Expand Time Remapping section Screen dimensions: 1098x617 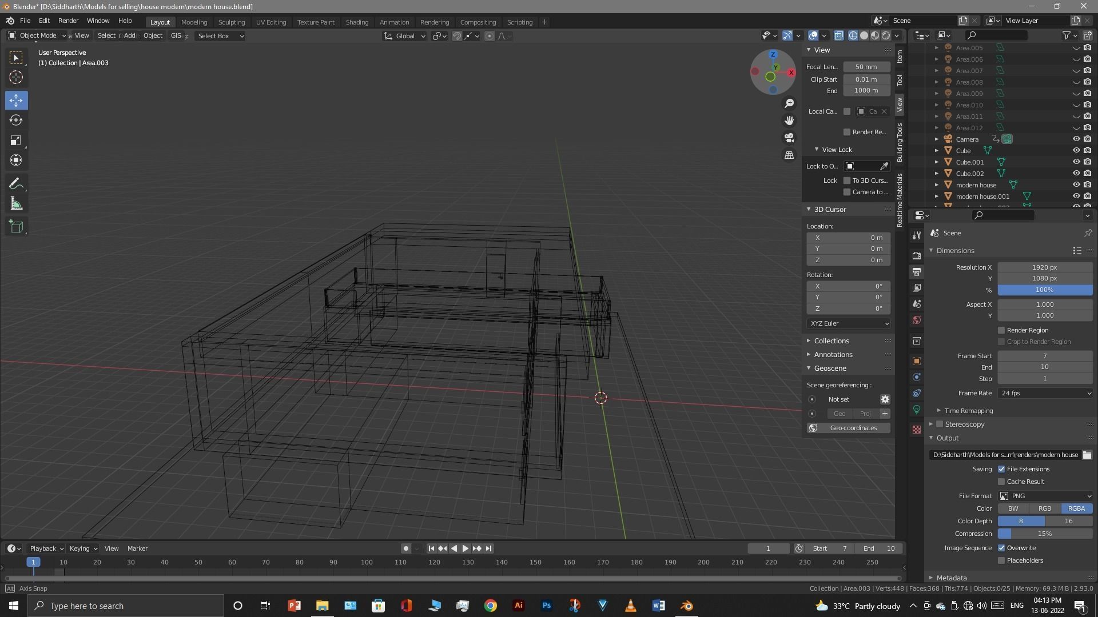click(x=968, y=411)
